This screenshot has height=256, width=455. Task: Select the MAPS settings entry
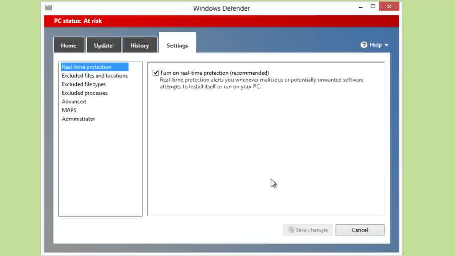pos(69,110)
